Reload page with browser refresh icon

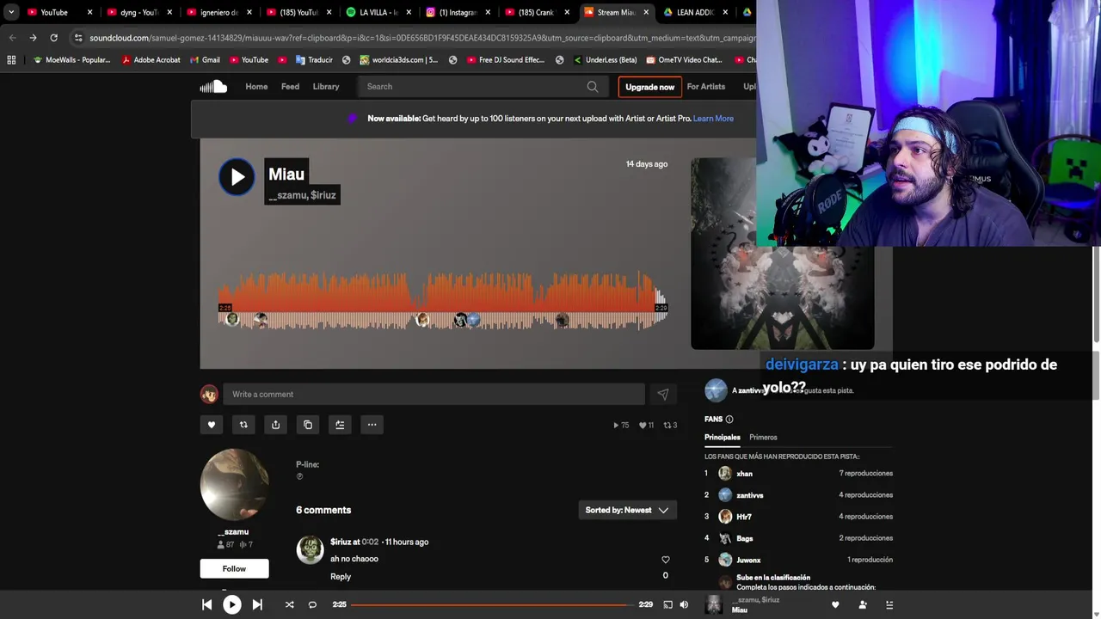point(53,38)
